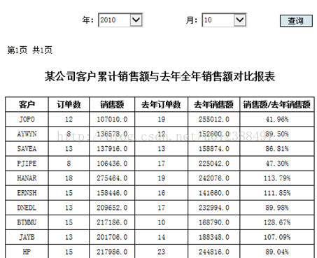This screenshot has height=258, width=317.
Task: Click the sales value 217186.0
Action: click(112, 222)
